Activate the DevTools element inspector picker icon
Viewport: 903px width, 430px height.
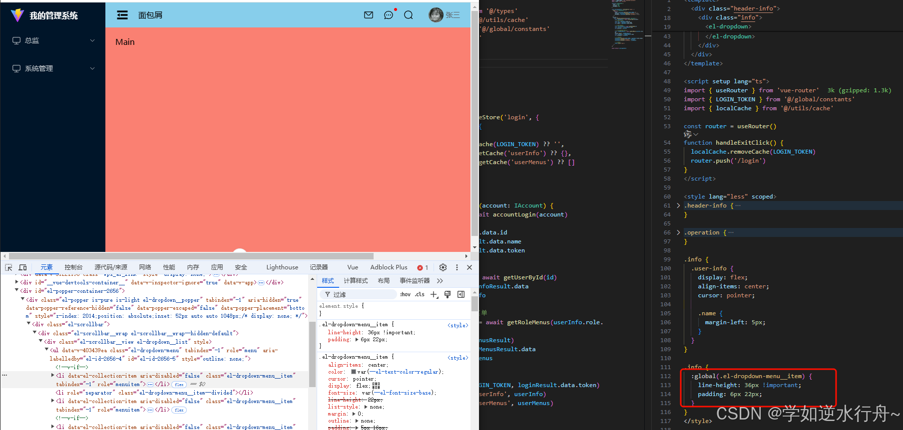[x=8, y=267]
